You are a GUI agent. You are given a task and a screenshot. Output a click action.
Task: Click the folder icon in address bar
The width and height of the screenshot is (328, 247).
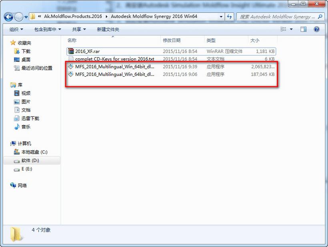tap(33, 16)
